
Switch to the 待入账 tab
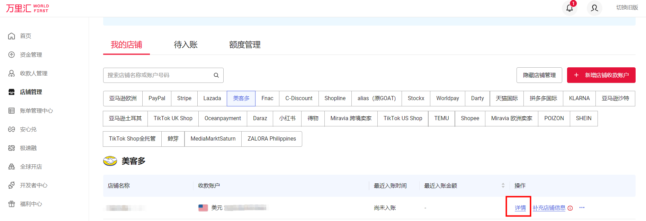tap(186, 45)
